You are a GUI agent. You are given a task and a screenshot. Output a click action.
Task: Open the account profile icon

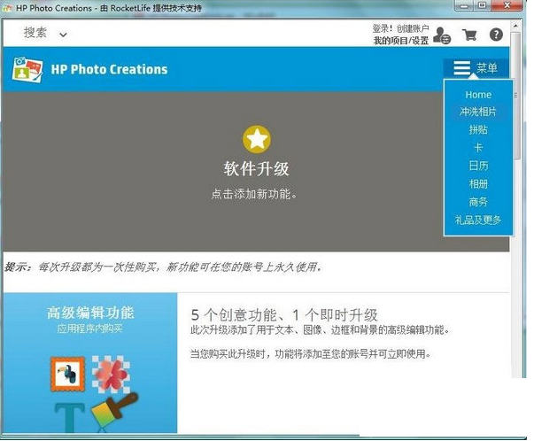(442, 35)
